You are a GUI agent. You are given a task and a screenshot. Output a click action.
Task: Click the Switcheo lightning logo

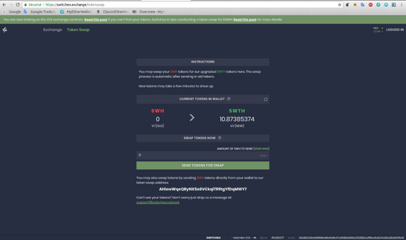(x=4, y=30)
